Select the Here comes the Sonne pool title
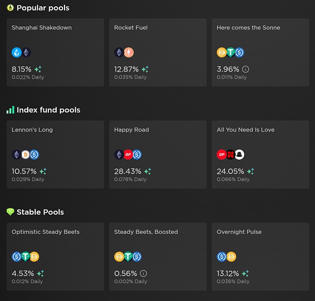The image size is (315, 301). 248,28
